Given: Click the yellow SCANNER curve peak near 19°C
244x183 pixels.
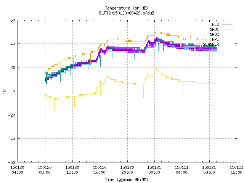Looking at the screenshot, I should point(156,69).
